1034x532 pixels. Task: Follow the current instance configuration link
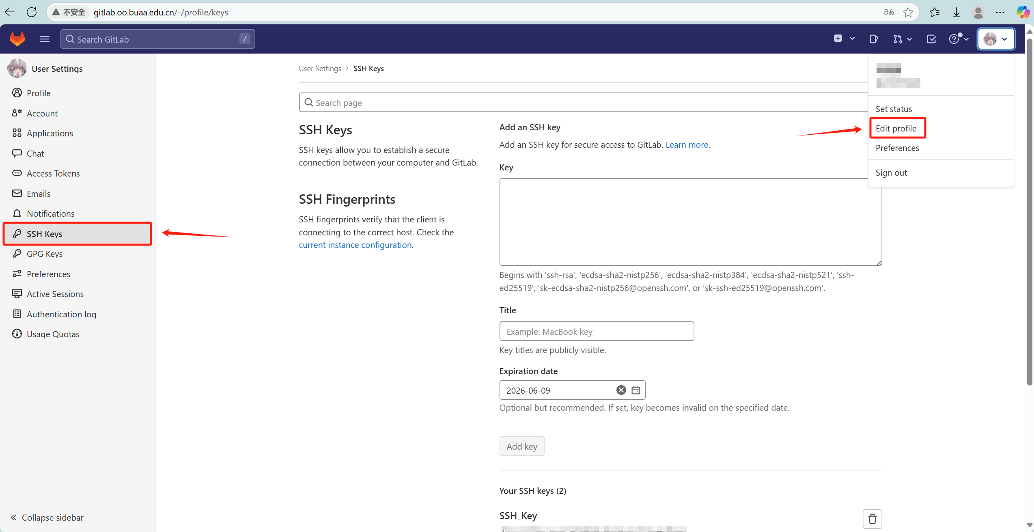click(x=355, y=245)
